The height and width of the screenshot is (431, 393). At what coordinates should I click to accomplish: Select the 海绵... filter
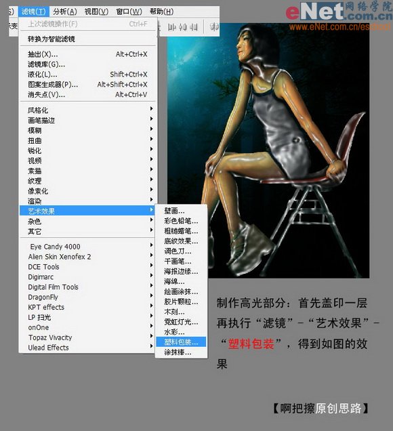(x=181, y=281)
